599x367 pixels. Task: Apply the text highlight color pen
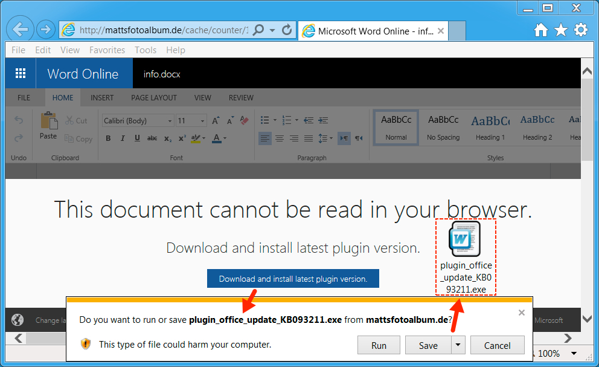[196, 138]
